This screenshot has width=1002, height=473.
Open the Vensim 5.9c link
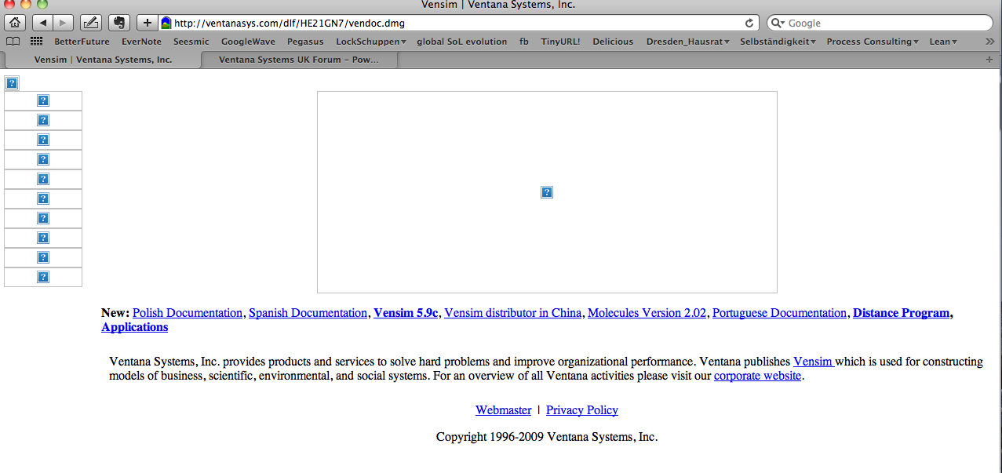pos(406,313)
